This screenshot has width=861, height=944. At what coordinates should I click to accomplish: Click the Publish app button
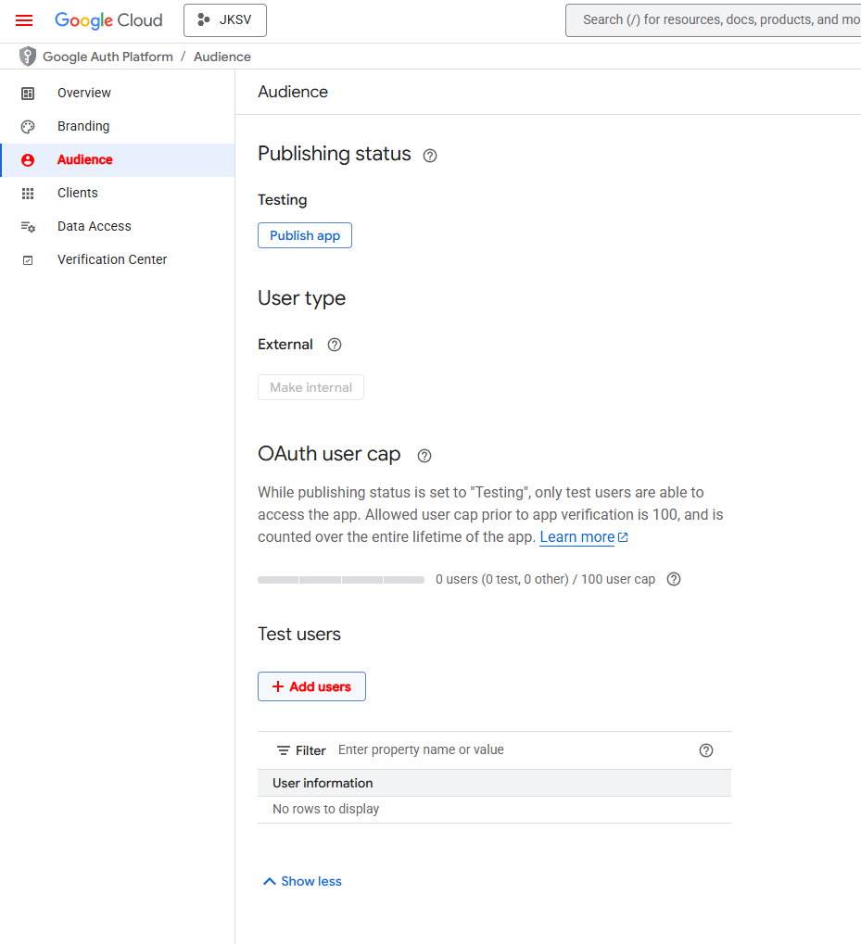(x=305, y=235)
